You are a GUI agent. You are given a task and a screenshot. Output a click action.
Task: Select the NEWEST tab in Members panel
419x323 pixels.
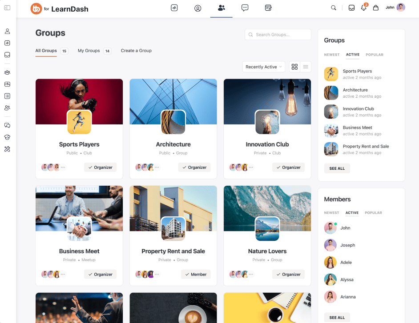click(x=331, y=213)
